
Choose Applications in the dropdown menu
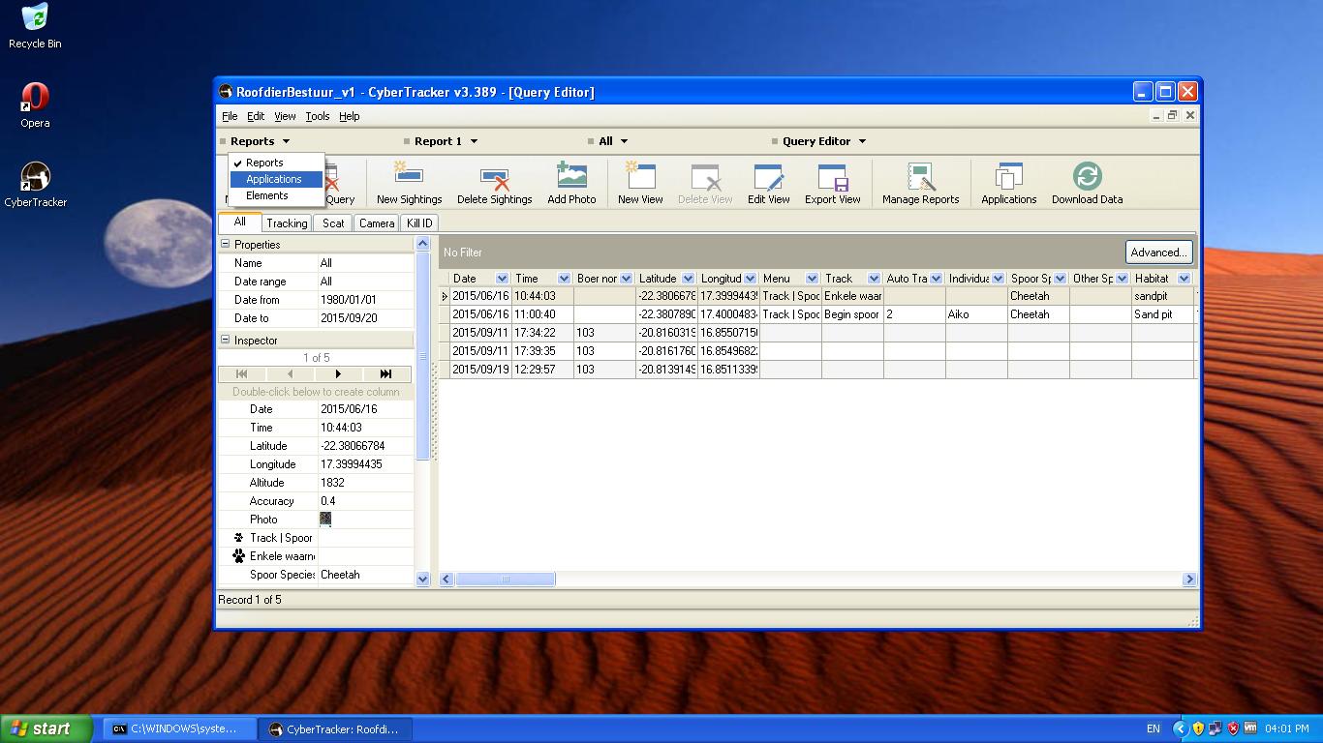[x=274, y=179]
